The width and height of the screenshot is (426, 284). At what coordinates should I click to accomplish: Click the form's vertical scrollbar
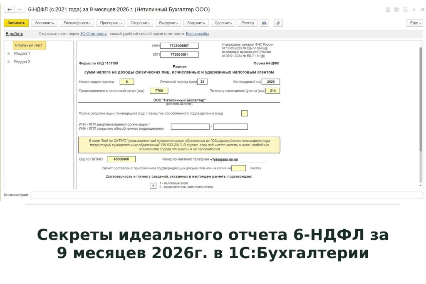(x=421, y=99)
